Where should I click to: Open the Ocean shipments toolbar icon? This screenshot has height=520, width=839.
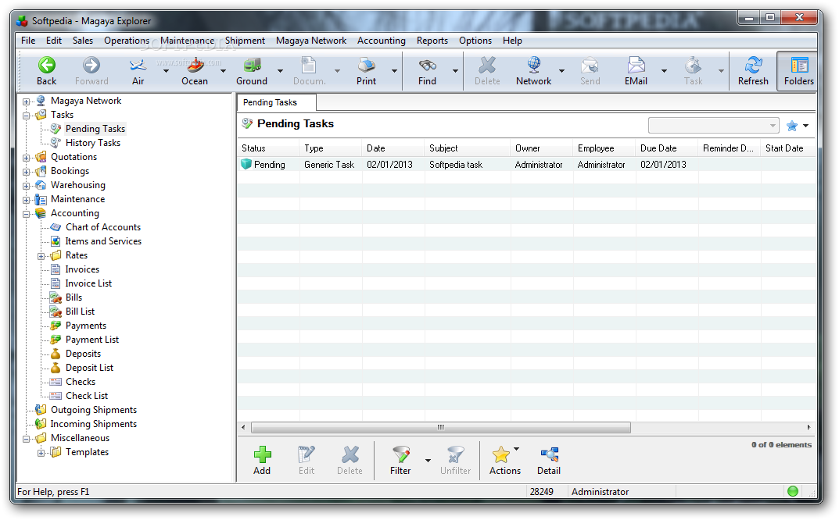pos(195,66)
